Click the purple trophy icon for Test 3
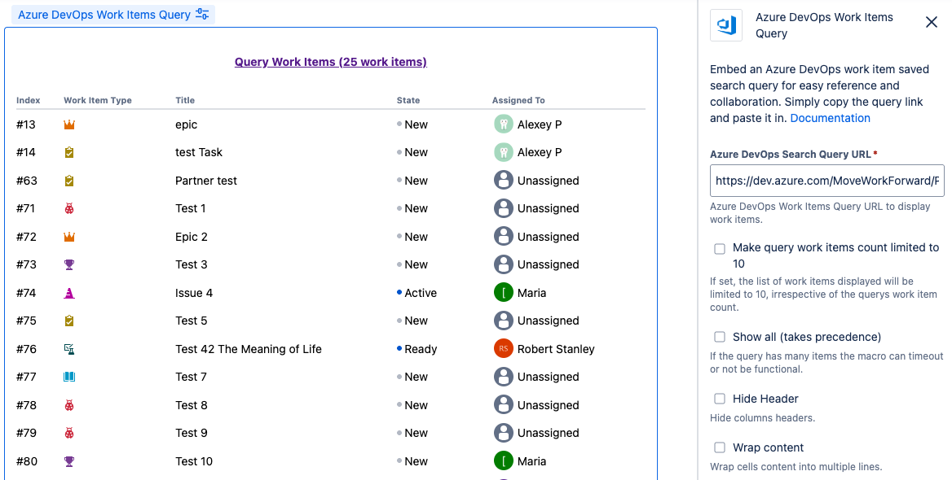This screenshot has height=480, width=952. click(x=69, y=264)
